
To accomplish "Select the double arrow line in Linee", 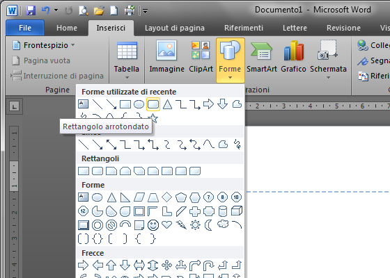I will [x=111, y=145].
